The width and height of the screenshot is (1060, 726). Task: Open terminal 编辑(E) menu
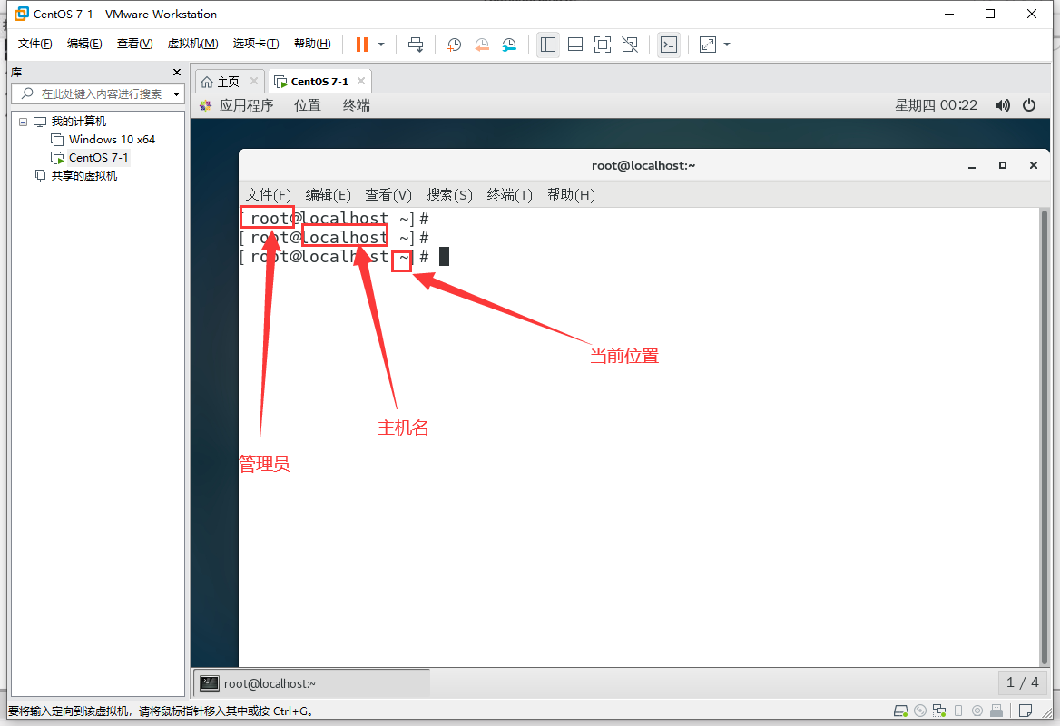328,195
